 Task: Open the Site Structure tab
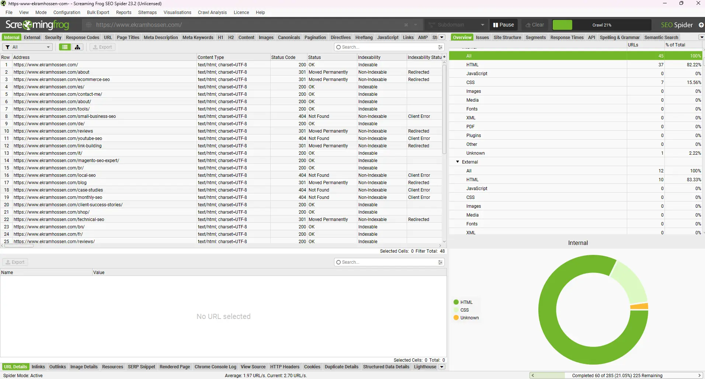507,38
